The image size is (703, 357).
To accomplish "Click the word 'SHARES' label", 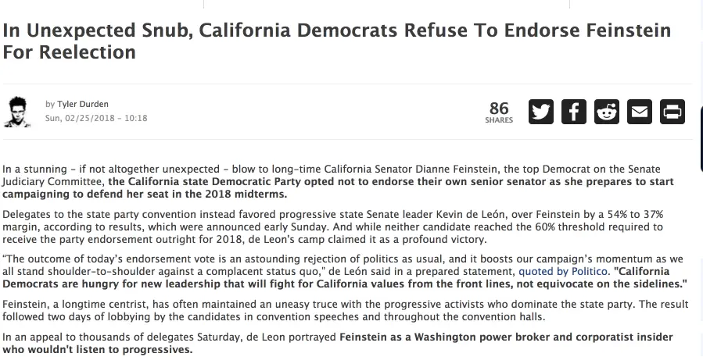I will click(498, 120).
